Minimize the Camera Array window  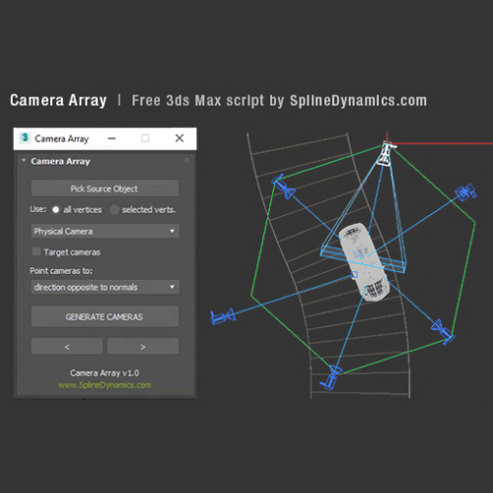coord(111,138)
